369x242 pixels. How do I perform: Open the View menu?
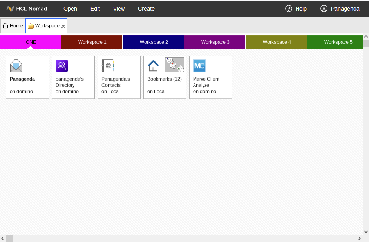pos(119,9)
